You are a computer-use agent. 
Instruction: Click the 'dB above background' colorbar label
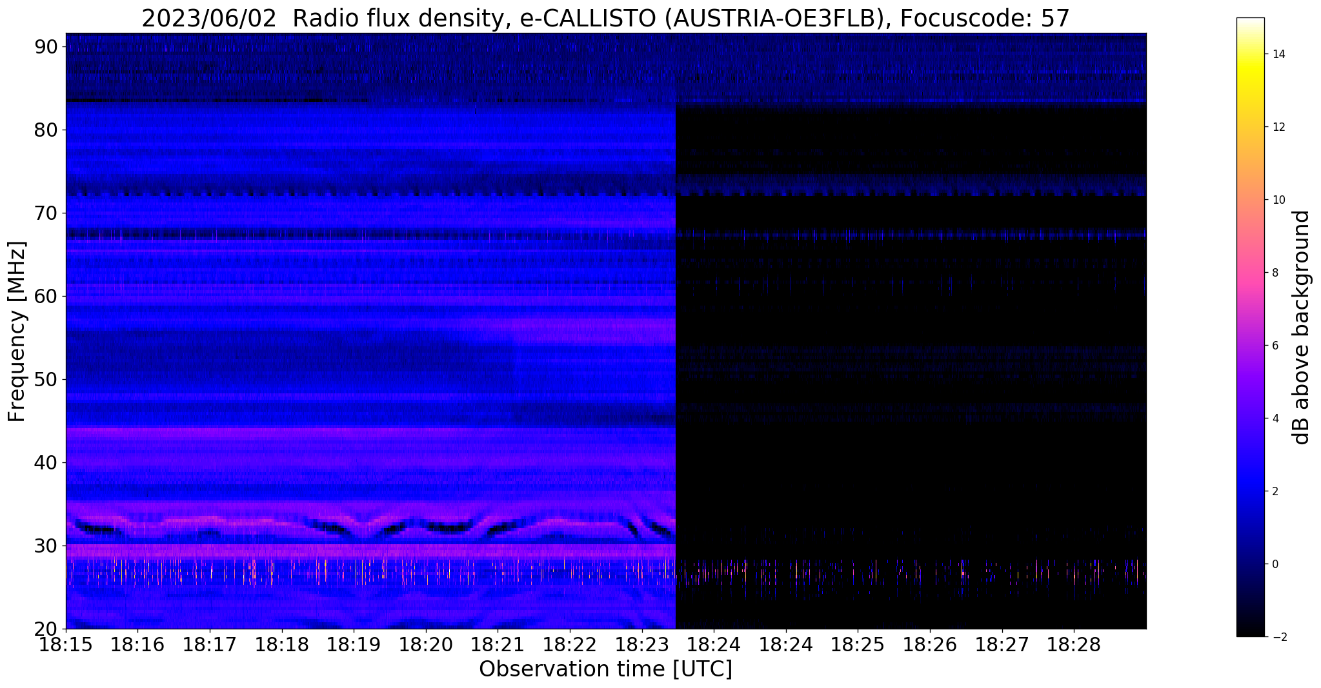[x=1302, y=327]
